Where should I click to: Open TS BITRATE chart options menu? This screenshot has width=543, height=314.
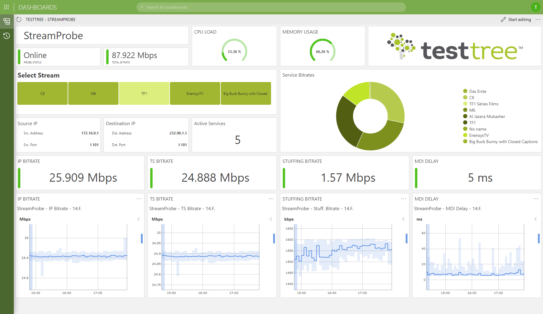point(271,199)
